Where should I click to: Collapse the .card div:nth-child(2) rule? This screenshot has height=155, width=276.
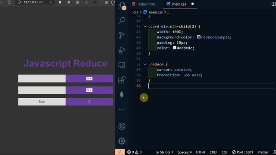pos(145,27)
